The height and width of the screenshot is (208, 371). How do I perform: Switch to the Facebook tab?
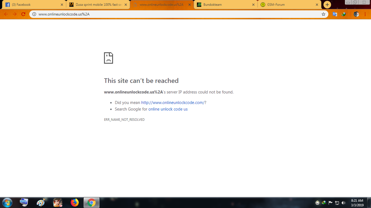(34, 5)
